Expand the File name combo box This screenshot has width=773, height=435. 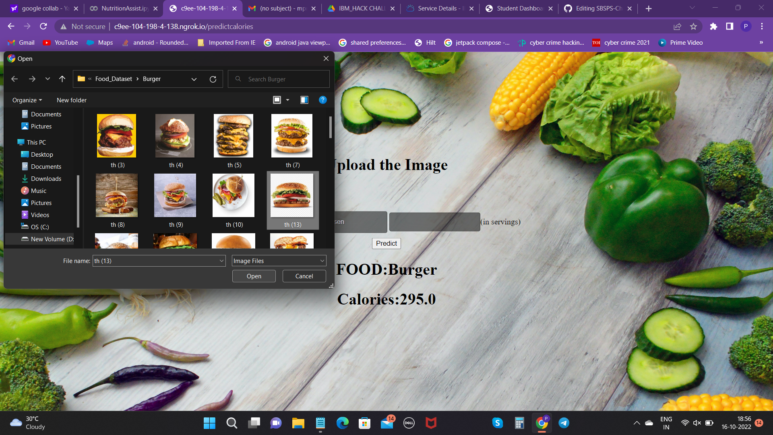(221, 261)
